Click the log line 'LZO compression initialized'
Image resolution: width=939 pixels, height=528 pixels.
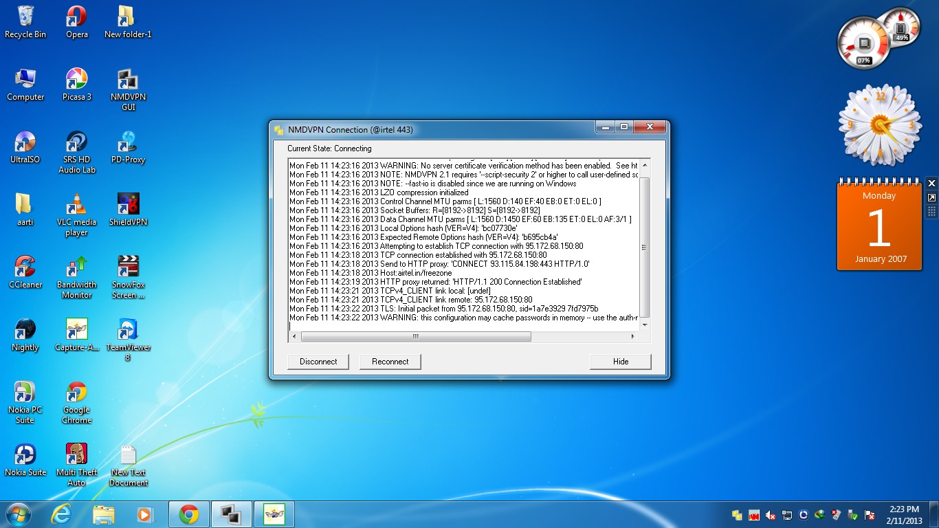(379, 192)
